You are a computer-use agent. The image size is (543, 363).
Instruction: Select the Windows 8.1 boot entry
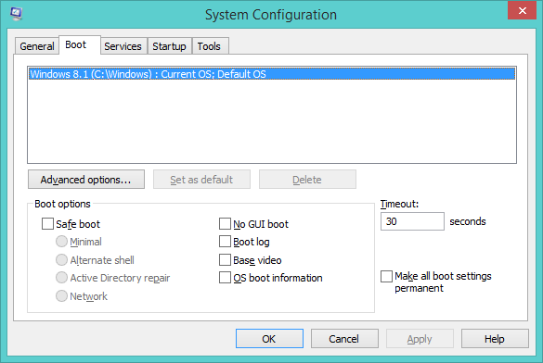click(x=272, y=74)
